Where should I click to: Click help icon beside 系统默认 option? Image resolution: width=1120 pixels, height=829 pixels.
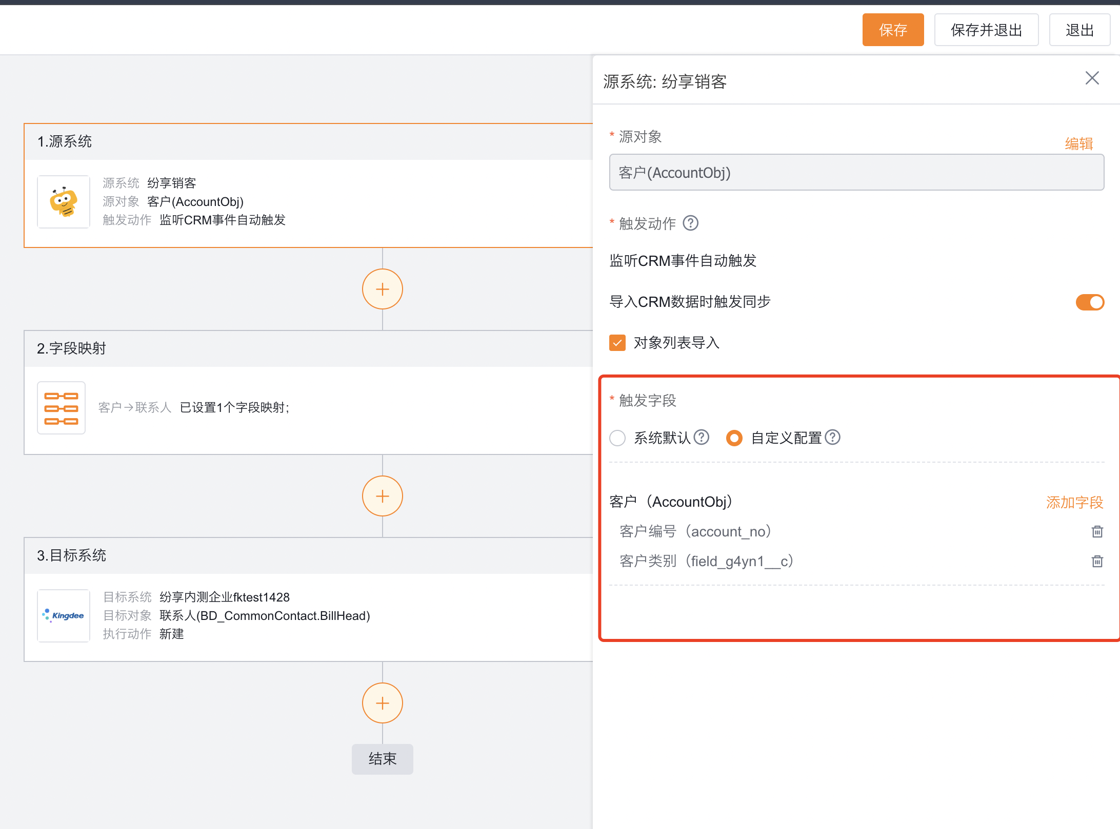click(702, 438)
